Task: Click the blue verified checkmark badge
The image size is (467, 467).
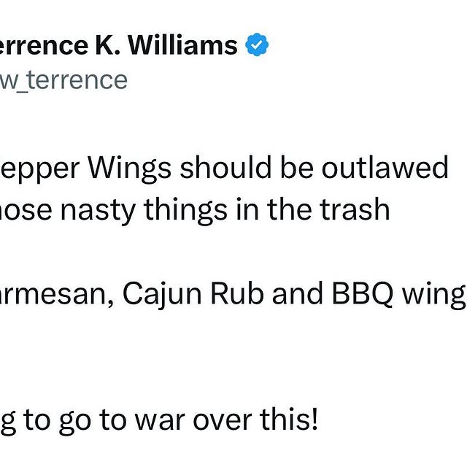Action: [256, 46]
